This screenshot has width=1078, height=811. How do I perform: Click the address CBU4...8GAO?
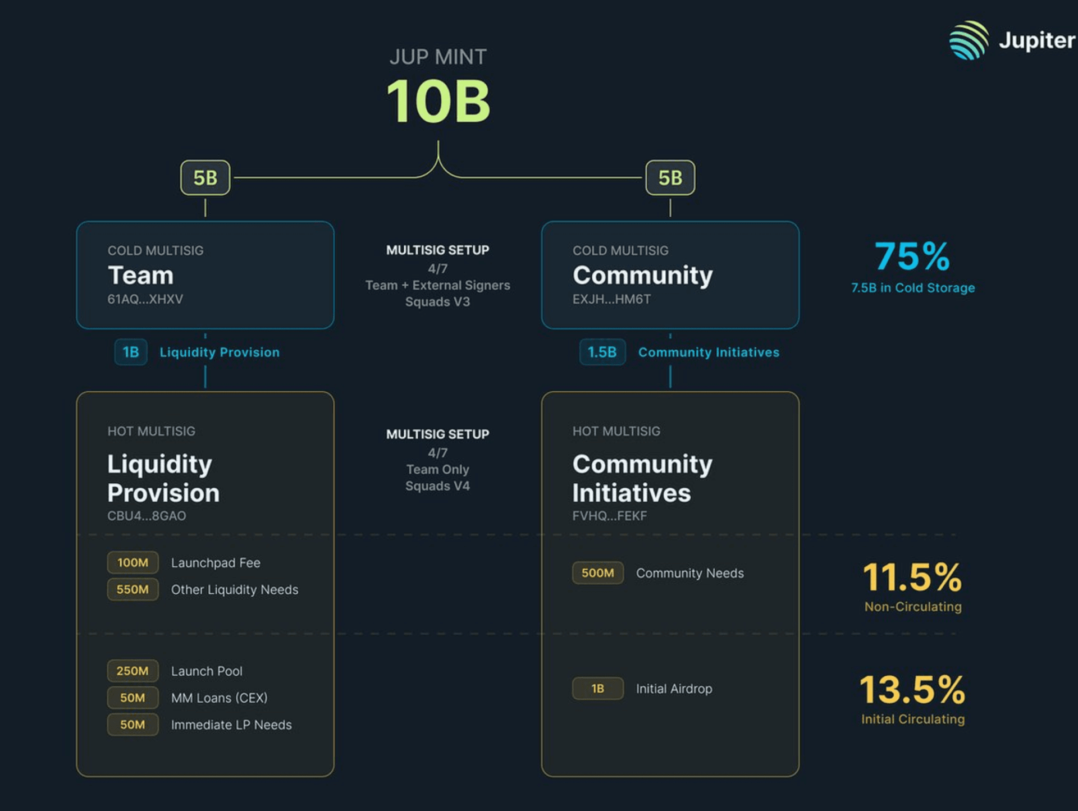click(147, 516)
